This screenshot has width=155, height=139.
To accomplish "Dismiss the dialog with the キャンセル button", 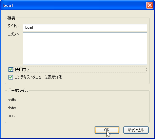I will point(136,130).
